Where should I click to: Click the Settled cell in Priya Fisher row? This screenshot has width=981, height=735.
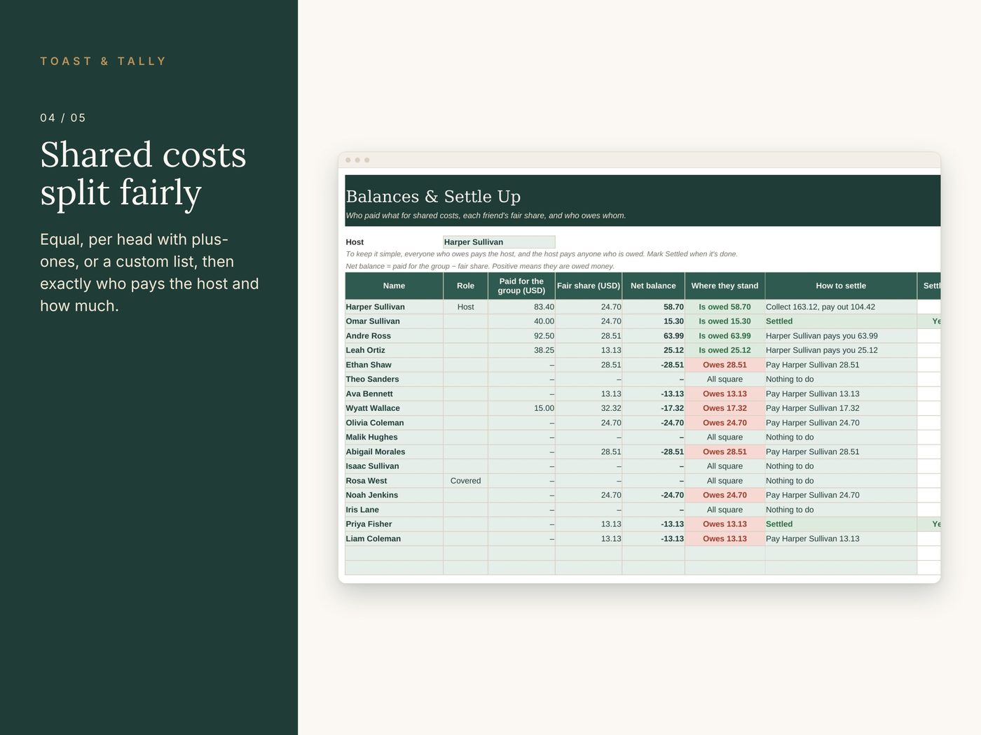pyautogui.click(x=841, y=524)
